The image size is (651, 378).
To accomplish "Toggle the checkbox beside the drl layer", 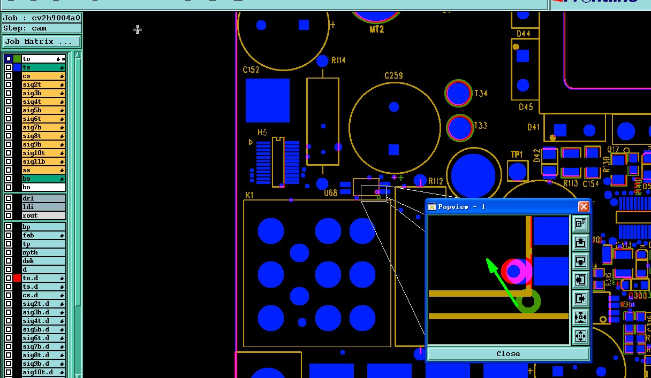I will coord(9,198).
